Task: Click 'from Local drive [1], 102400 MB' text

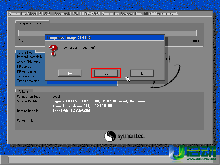Action: tap(82, 106)
